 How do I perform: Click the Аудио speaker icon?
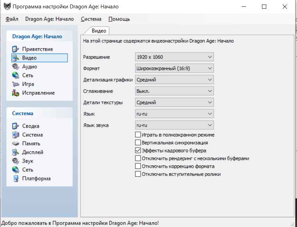[x=15, y=66]
